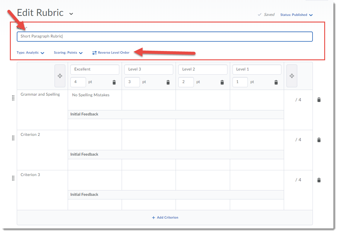
Task: Click the Add Criterion button
Action: [x=165, y=217]
